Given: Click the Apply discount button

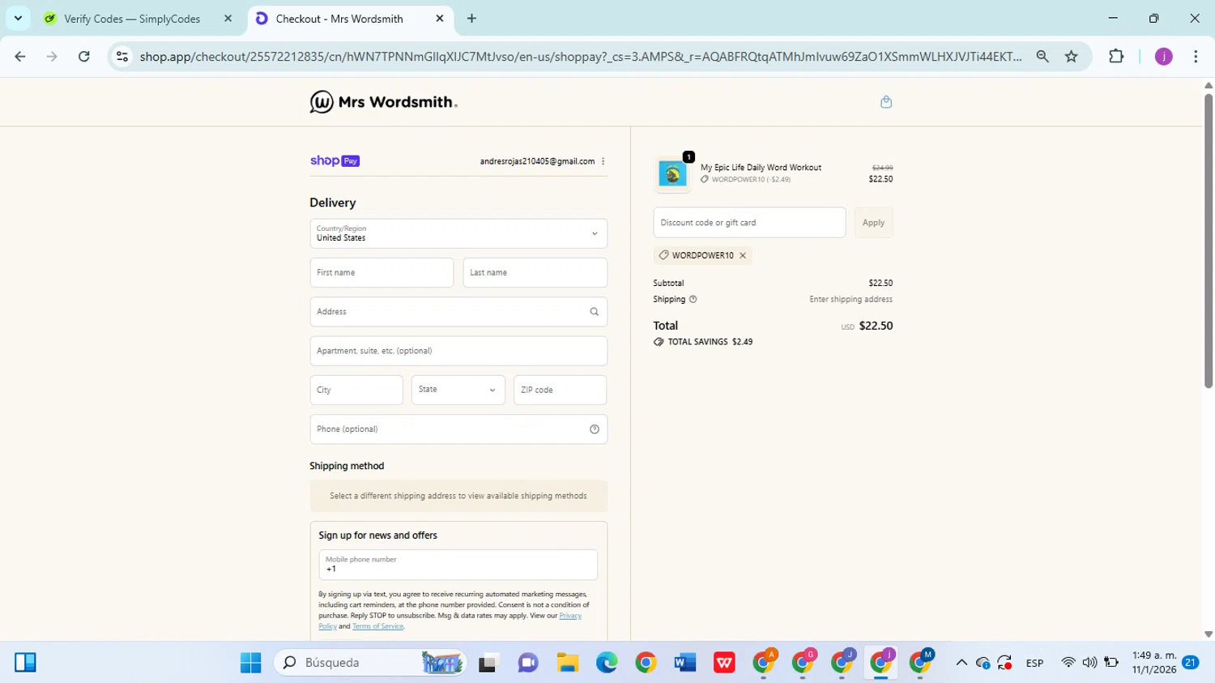Looking at the screenshot, I should (873, 223).
